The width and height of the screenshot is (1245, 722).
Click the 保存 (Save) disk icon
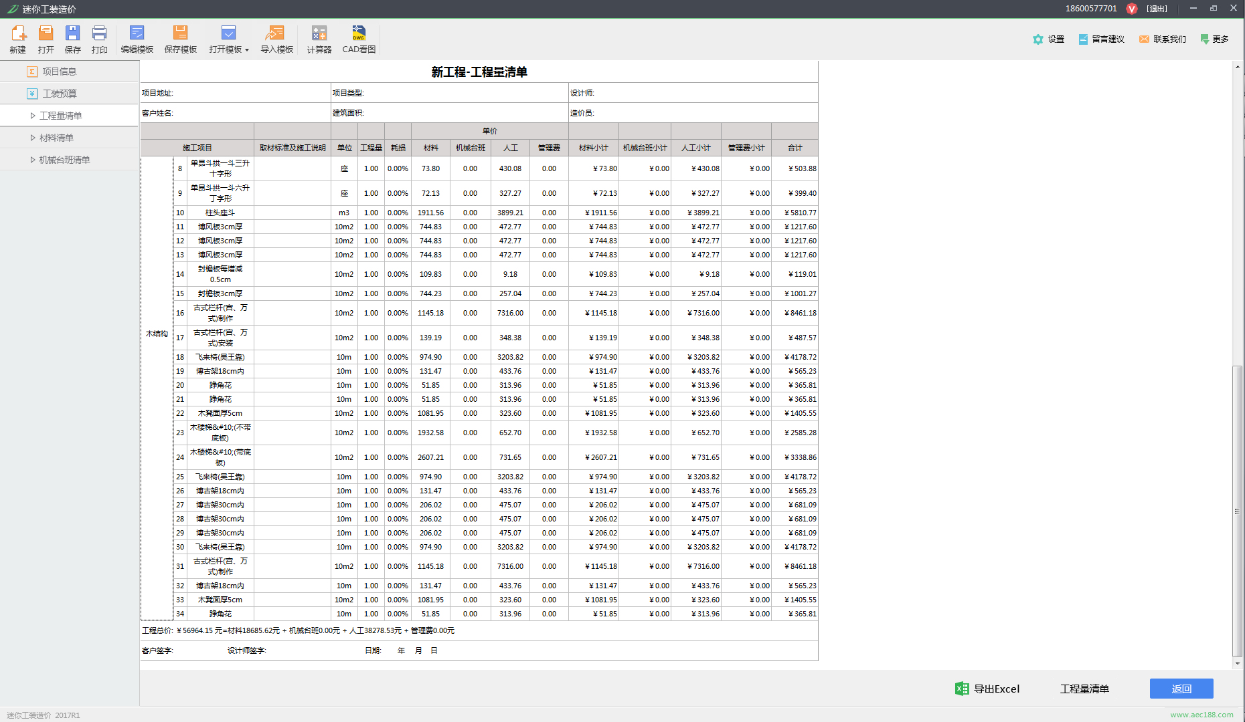(x=72, y=33)
